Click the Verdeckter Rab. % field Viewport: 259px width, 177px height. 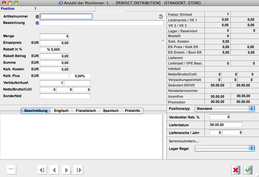click(x=219, y=117)
